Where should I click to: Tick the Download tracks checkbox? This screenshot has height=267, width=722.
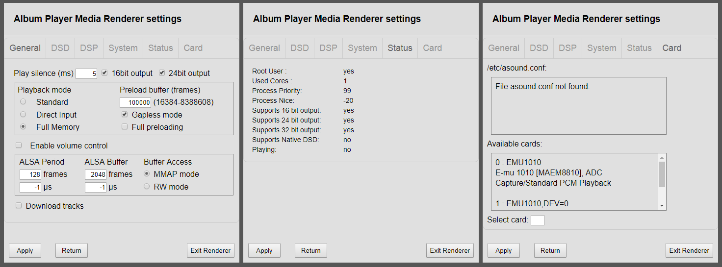coord(19,205)
